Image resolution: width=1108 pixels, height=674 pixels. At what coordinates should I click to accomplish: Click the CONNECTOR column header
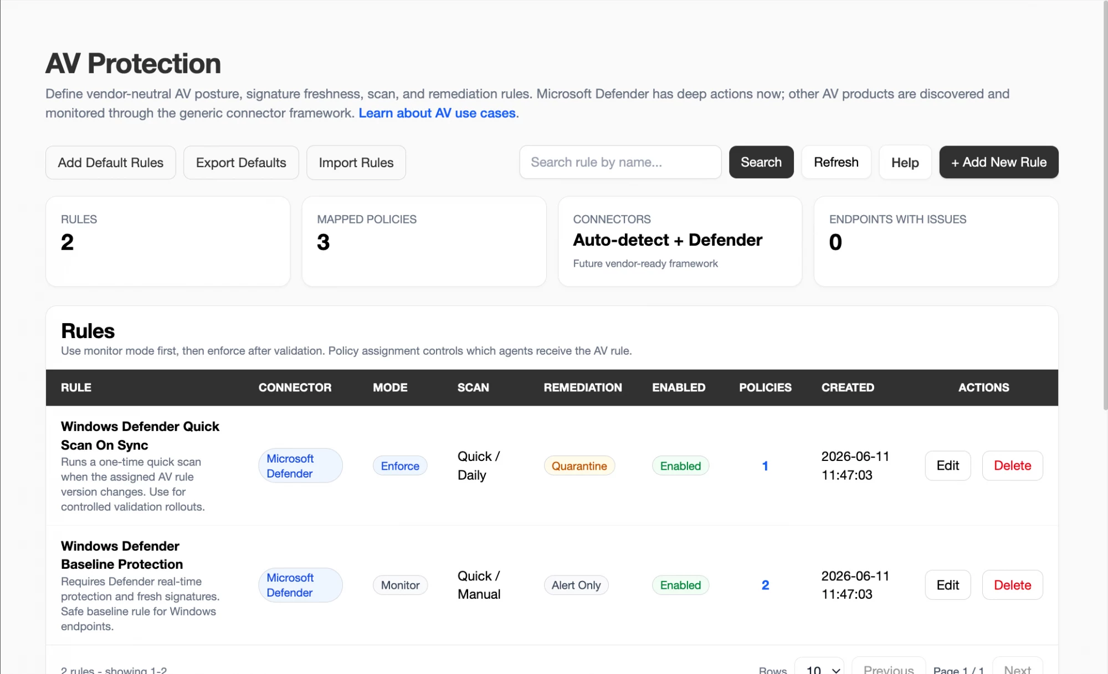pos(295,387)
